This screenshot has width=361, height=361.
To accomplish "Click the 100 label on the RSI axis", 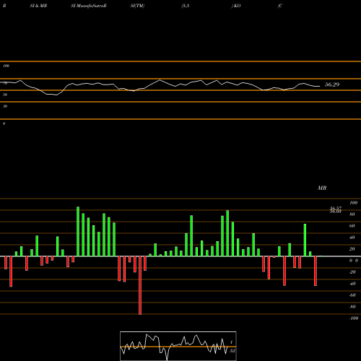I will [6, 66].
